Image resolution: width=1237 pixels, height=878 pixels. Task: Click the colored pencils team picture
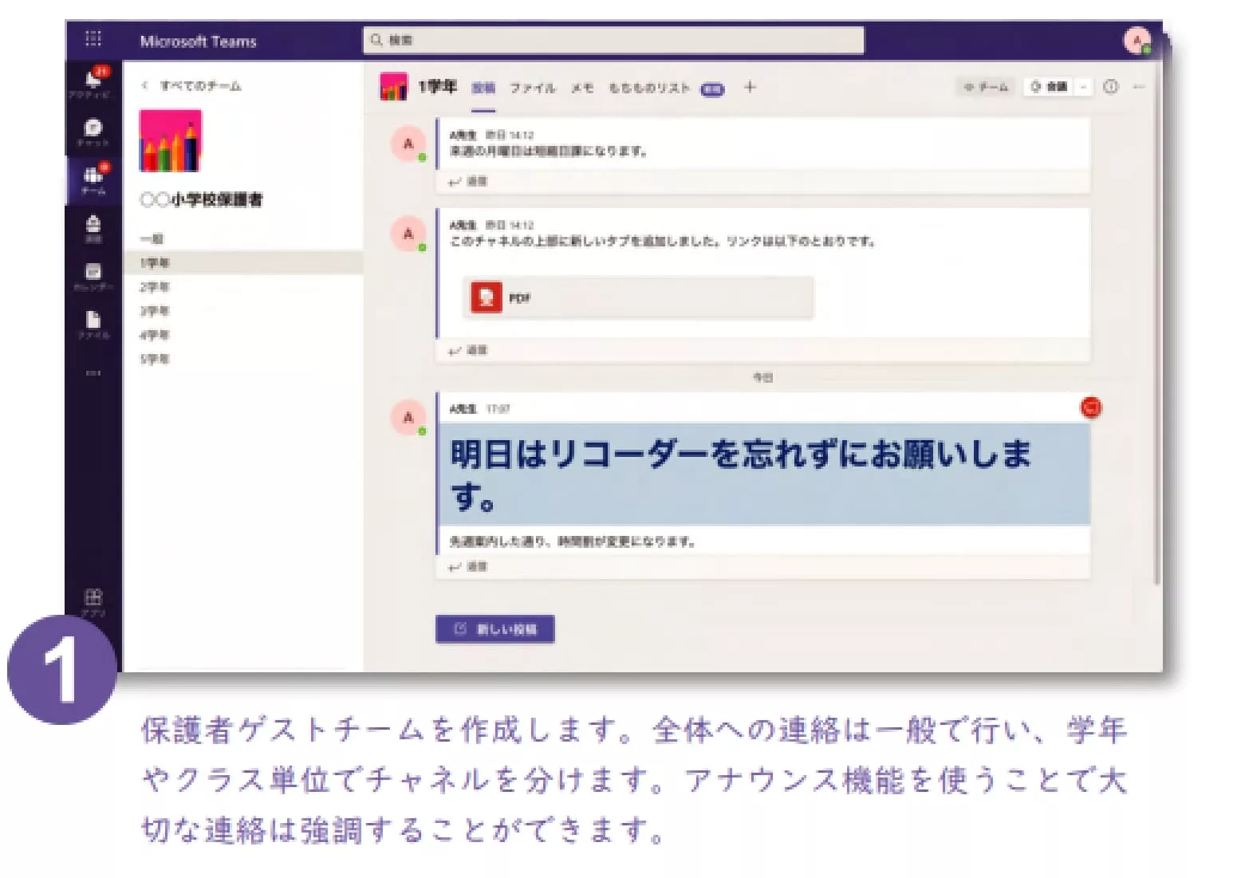(171, 140)
